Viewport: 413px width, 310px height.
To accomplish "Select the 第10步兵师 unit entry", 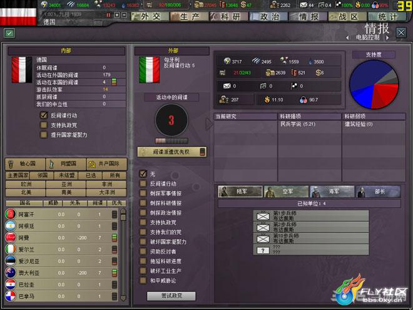I will pyautogui.click(x=311, y=239).
